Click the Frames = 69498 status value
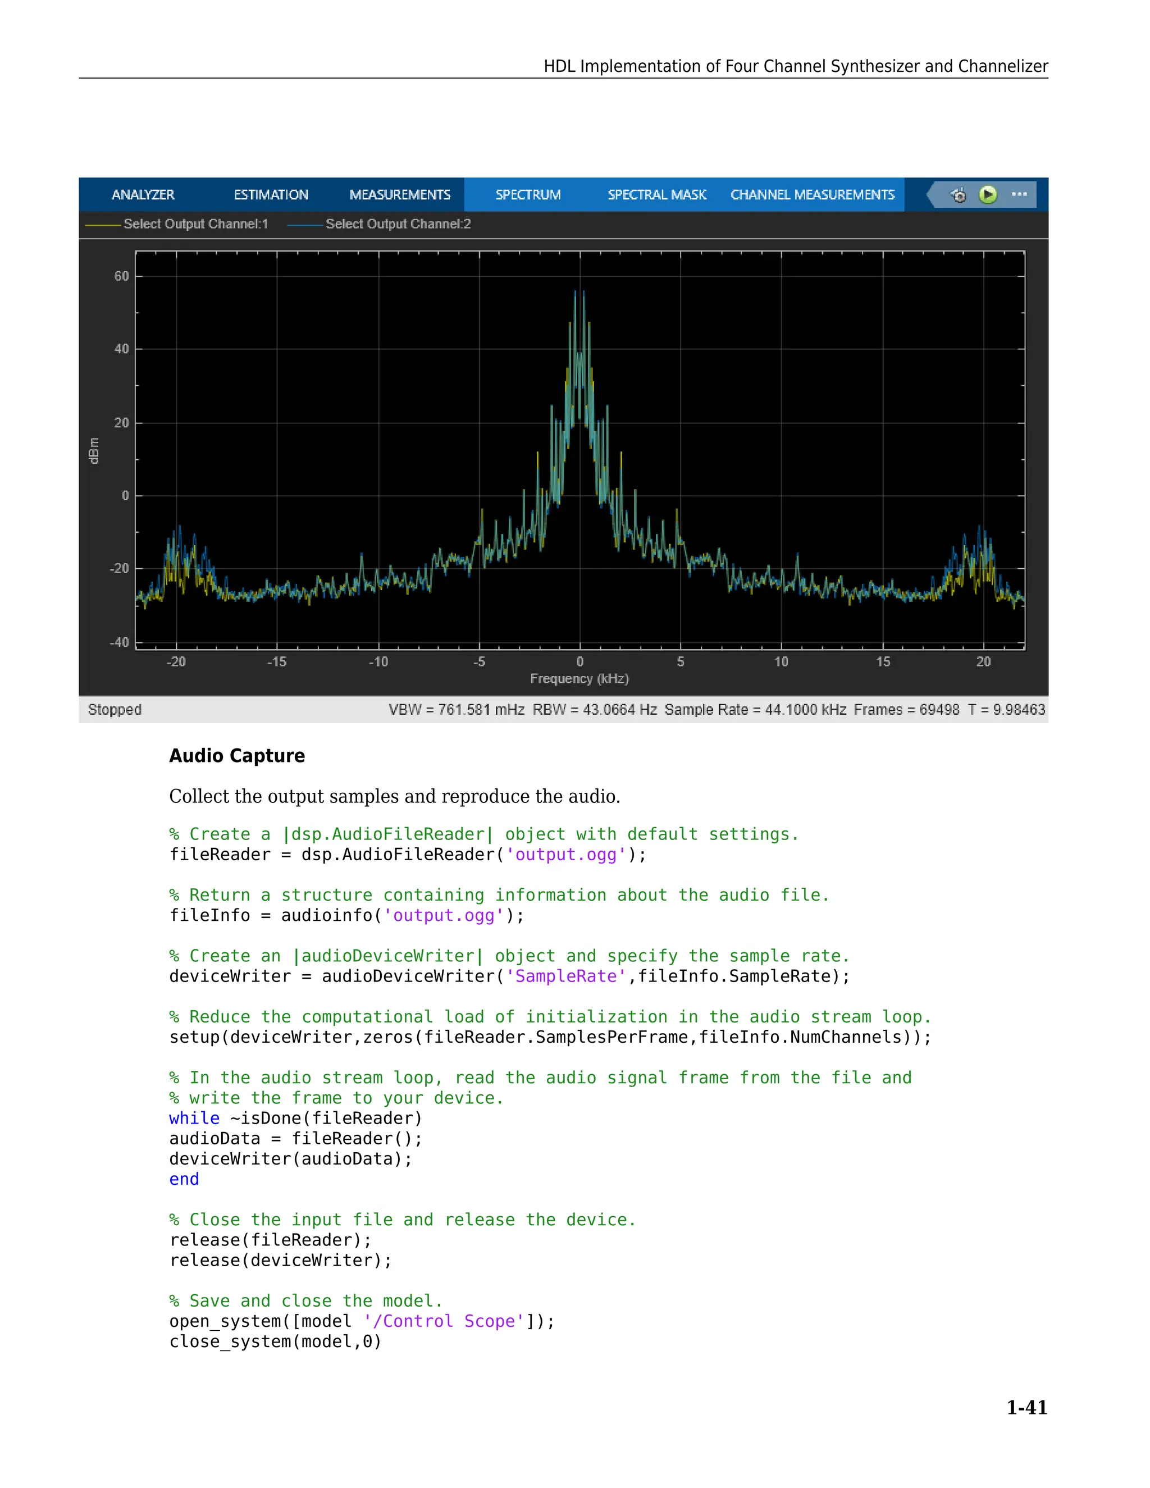The image size is (1150, 1488). (907, 709)
